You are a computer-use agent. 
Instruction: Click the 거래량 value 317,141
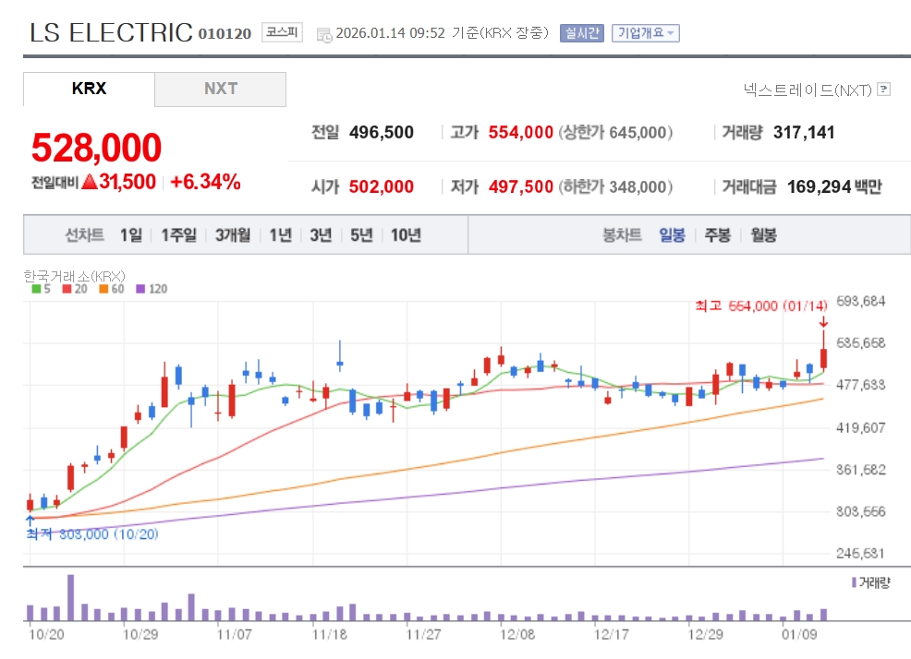pyautogui.click(x=804, y=132)
